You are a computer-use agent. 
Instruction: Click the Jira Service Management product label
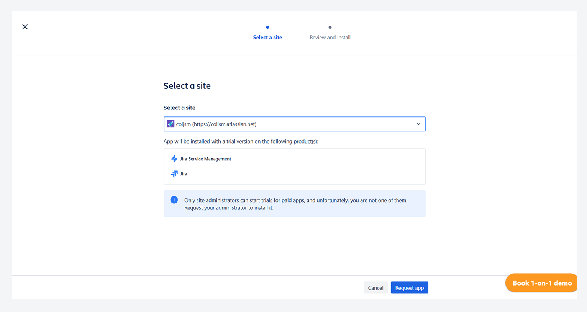pos(205,159)
